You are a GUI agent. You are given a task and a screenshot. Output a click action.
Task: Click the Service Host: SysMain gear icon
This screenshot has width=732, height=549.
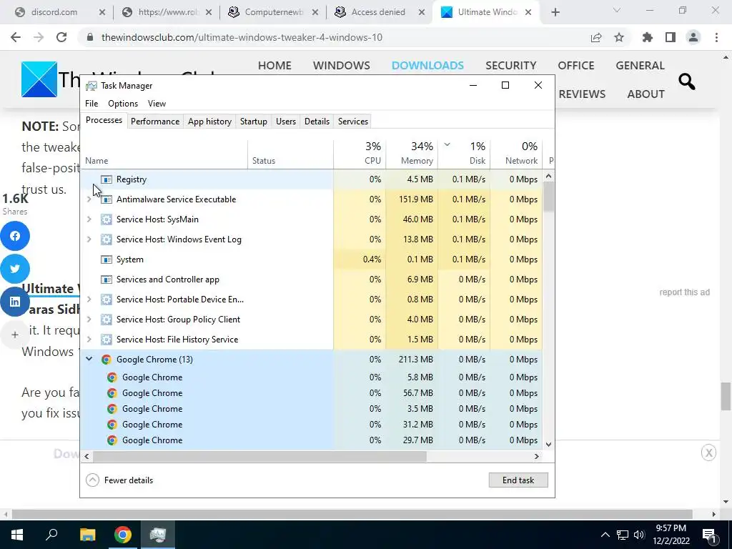pyautogui.click(x=107, y=219)
